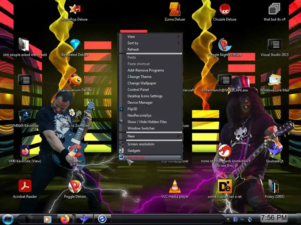Choose Window Switcher menu entry
301x225 pixels.
point(150,128)
